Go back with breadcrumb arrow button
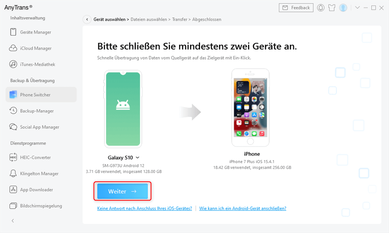Viewport: 389px width, 233px height. click(x=87, y=19)
